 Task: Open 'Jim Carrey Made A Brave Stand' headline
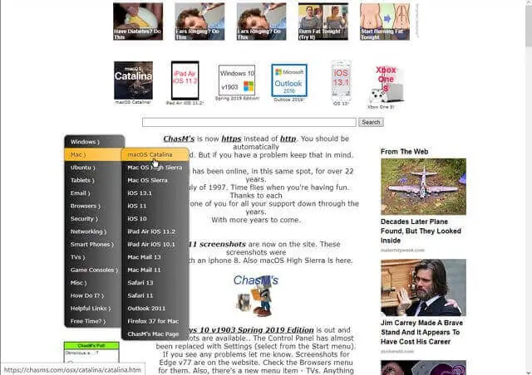pos(421,333)
